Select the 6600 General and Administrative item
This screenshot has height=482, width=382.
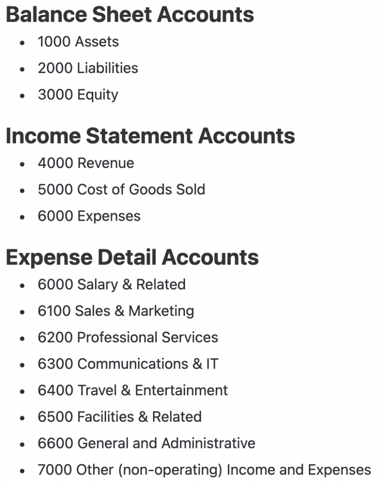(146, 443)
